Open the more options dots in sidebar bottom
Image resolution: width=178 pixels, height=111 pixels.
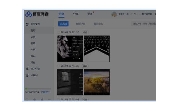50,100
